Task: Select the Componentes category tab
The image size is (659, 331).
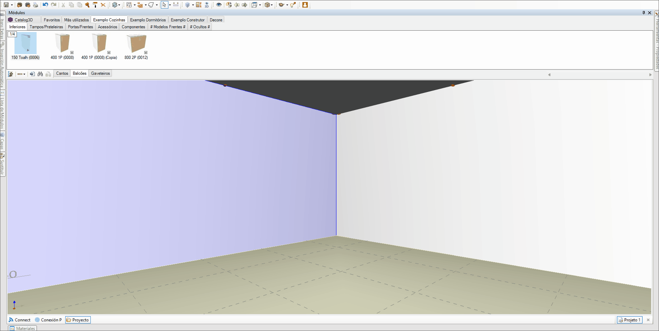Action: point(133,27)
